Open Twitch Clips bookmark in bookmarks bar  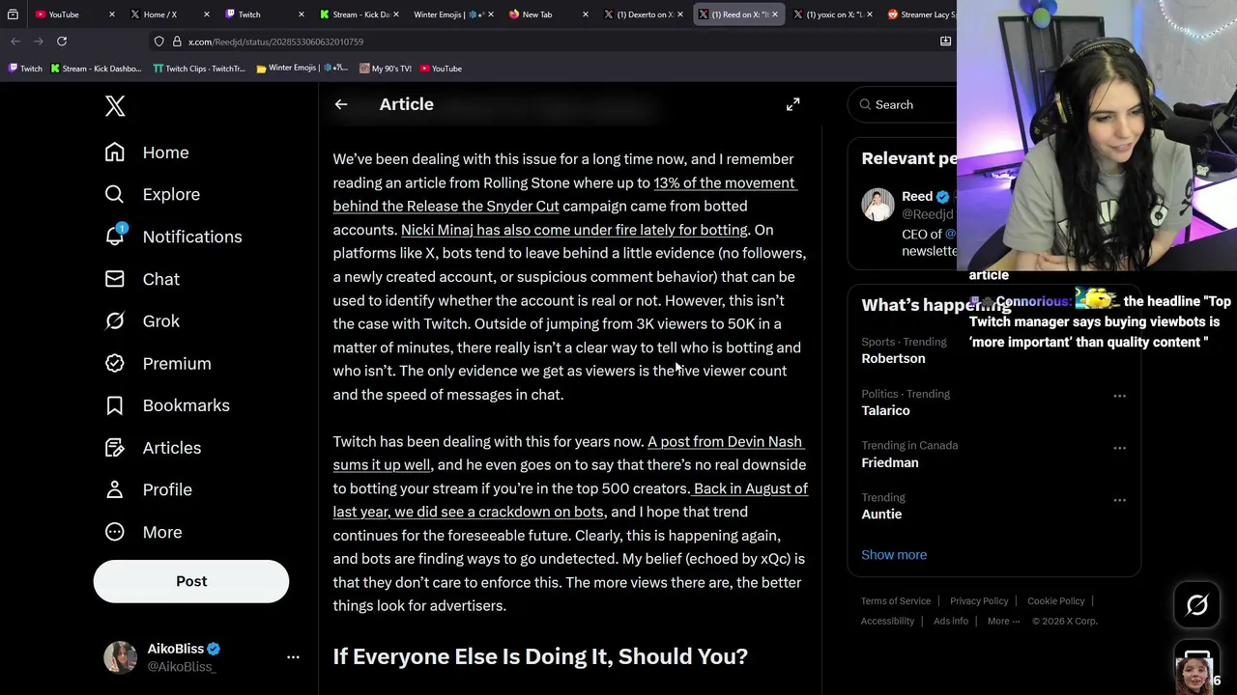pyautogui.click(x=199, y=69)
